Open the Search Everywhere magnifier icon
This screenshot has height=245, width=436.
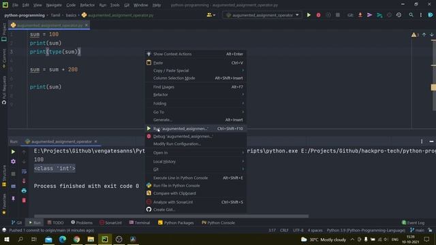(411, 15)
